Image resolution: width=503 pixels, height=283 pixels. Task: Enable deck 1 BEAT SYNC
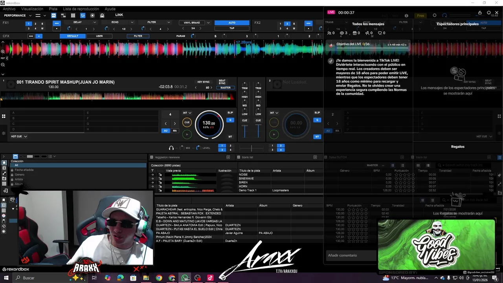click(222, 82)
